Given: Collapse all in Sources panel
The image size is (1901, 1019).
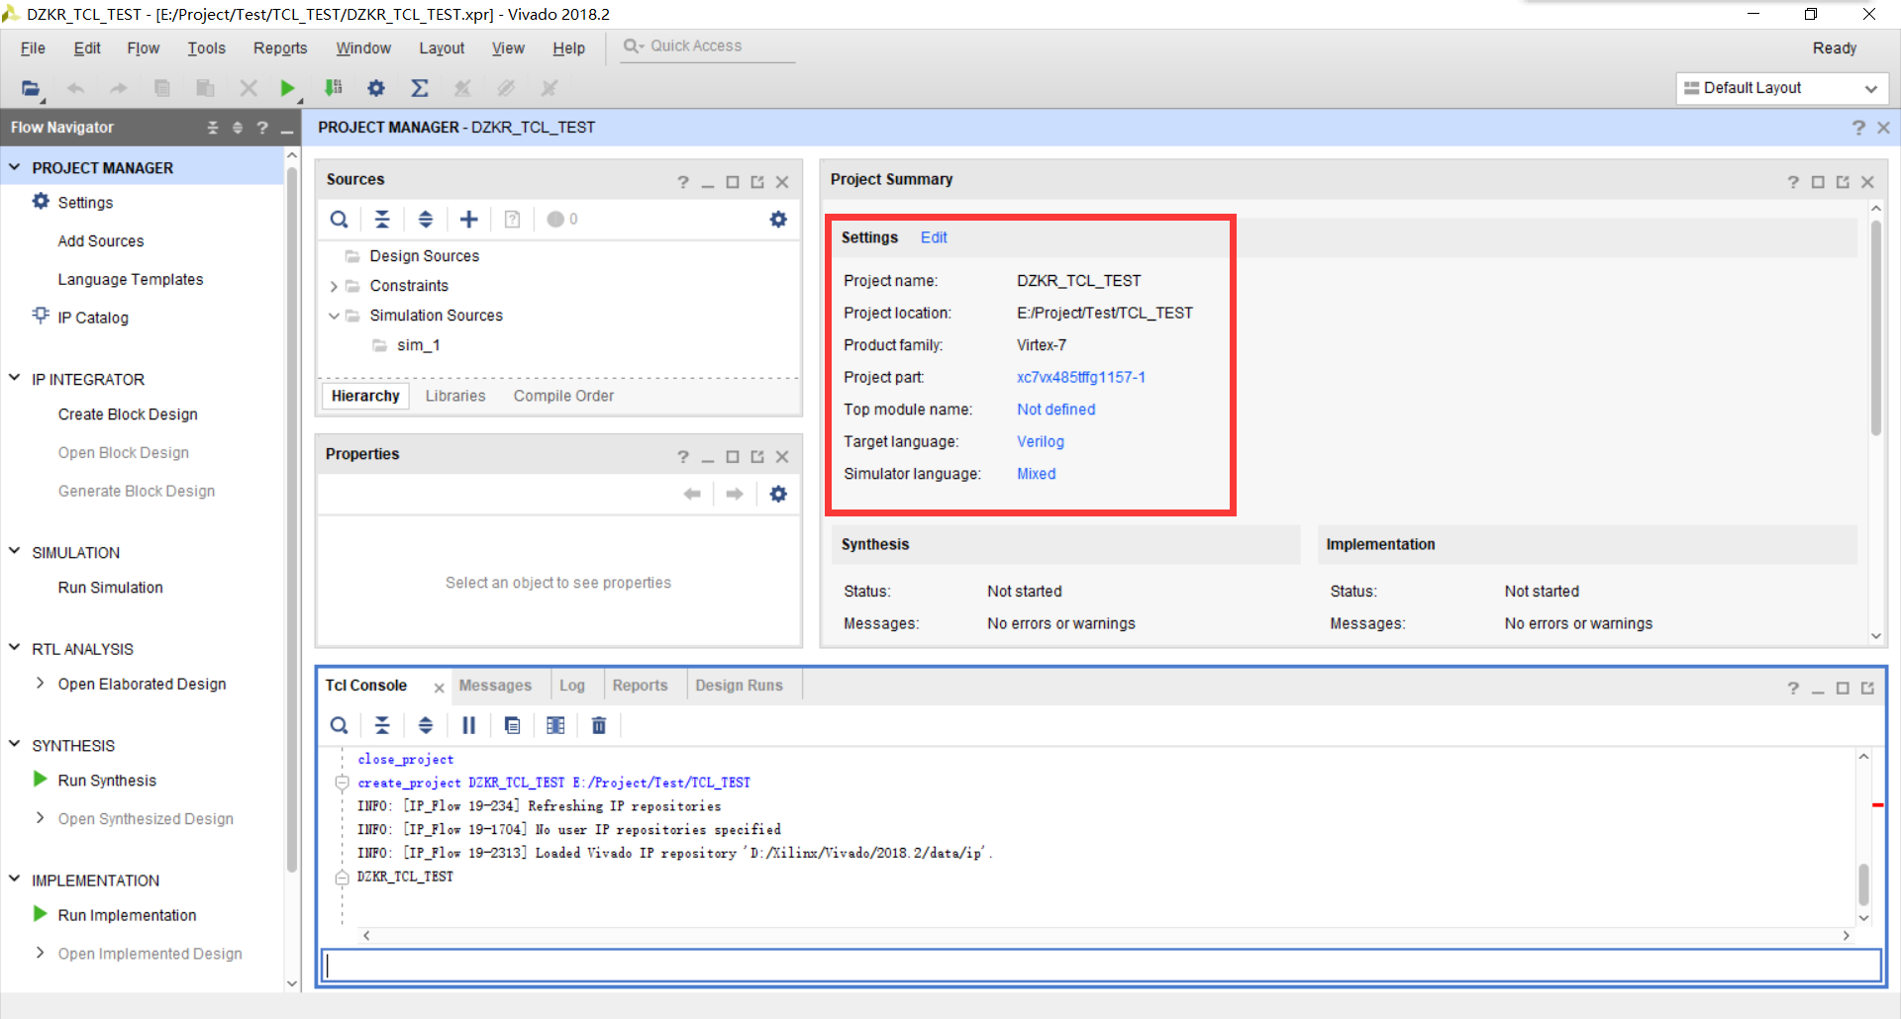Looking at the screenshot, I should [382, 220].
